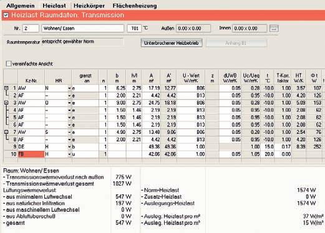Click the T-Korr. faktor column header
The width and height of the screenshot is (325, 233).
283,77
